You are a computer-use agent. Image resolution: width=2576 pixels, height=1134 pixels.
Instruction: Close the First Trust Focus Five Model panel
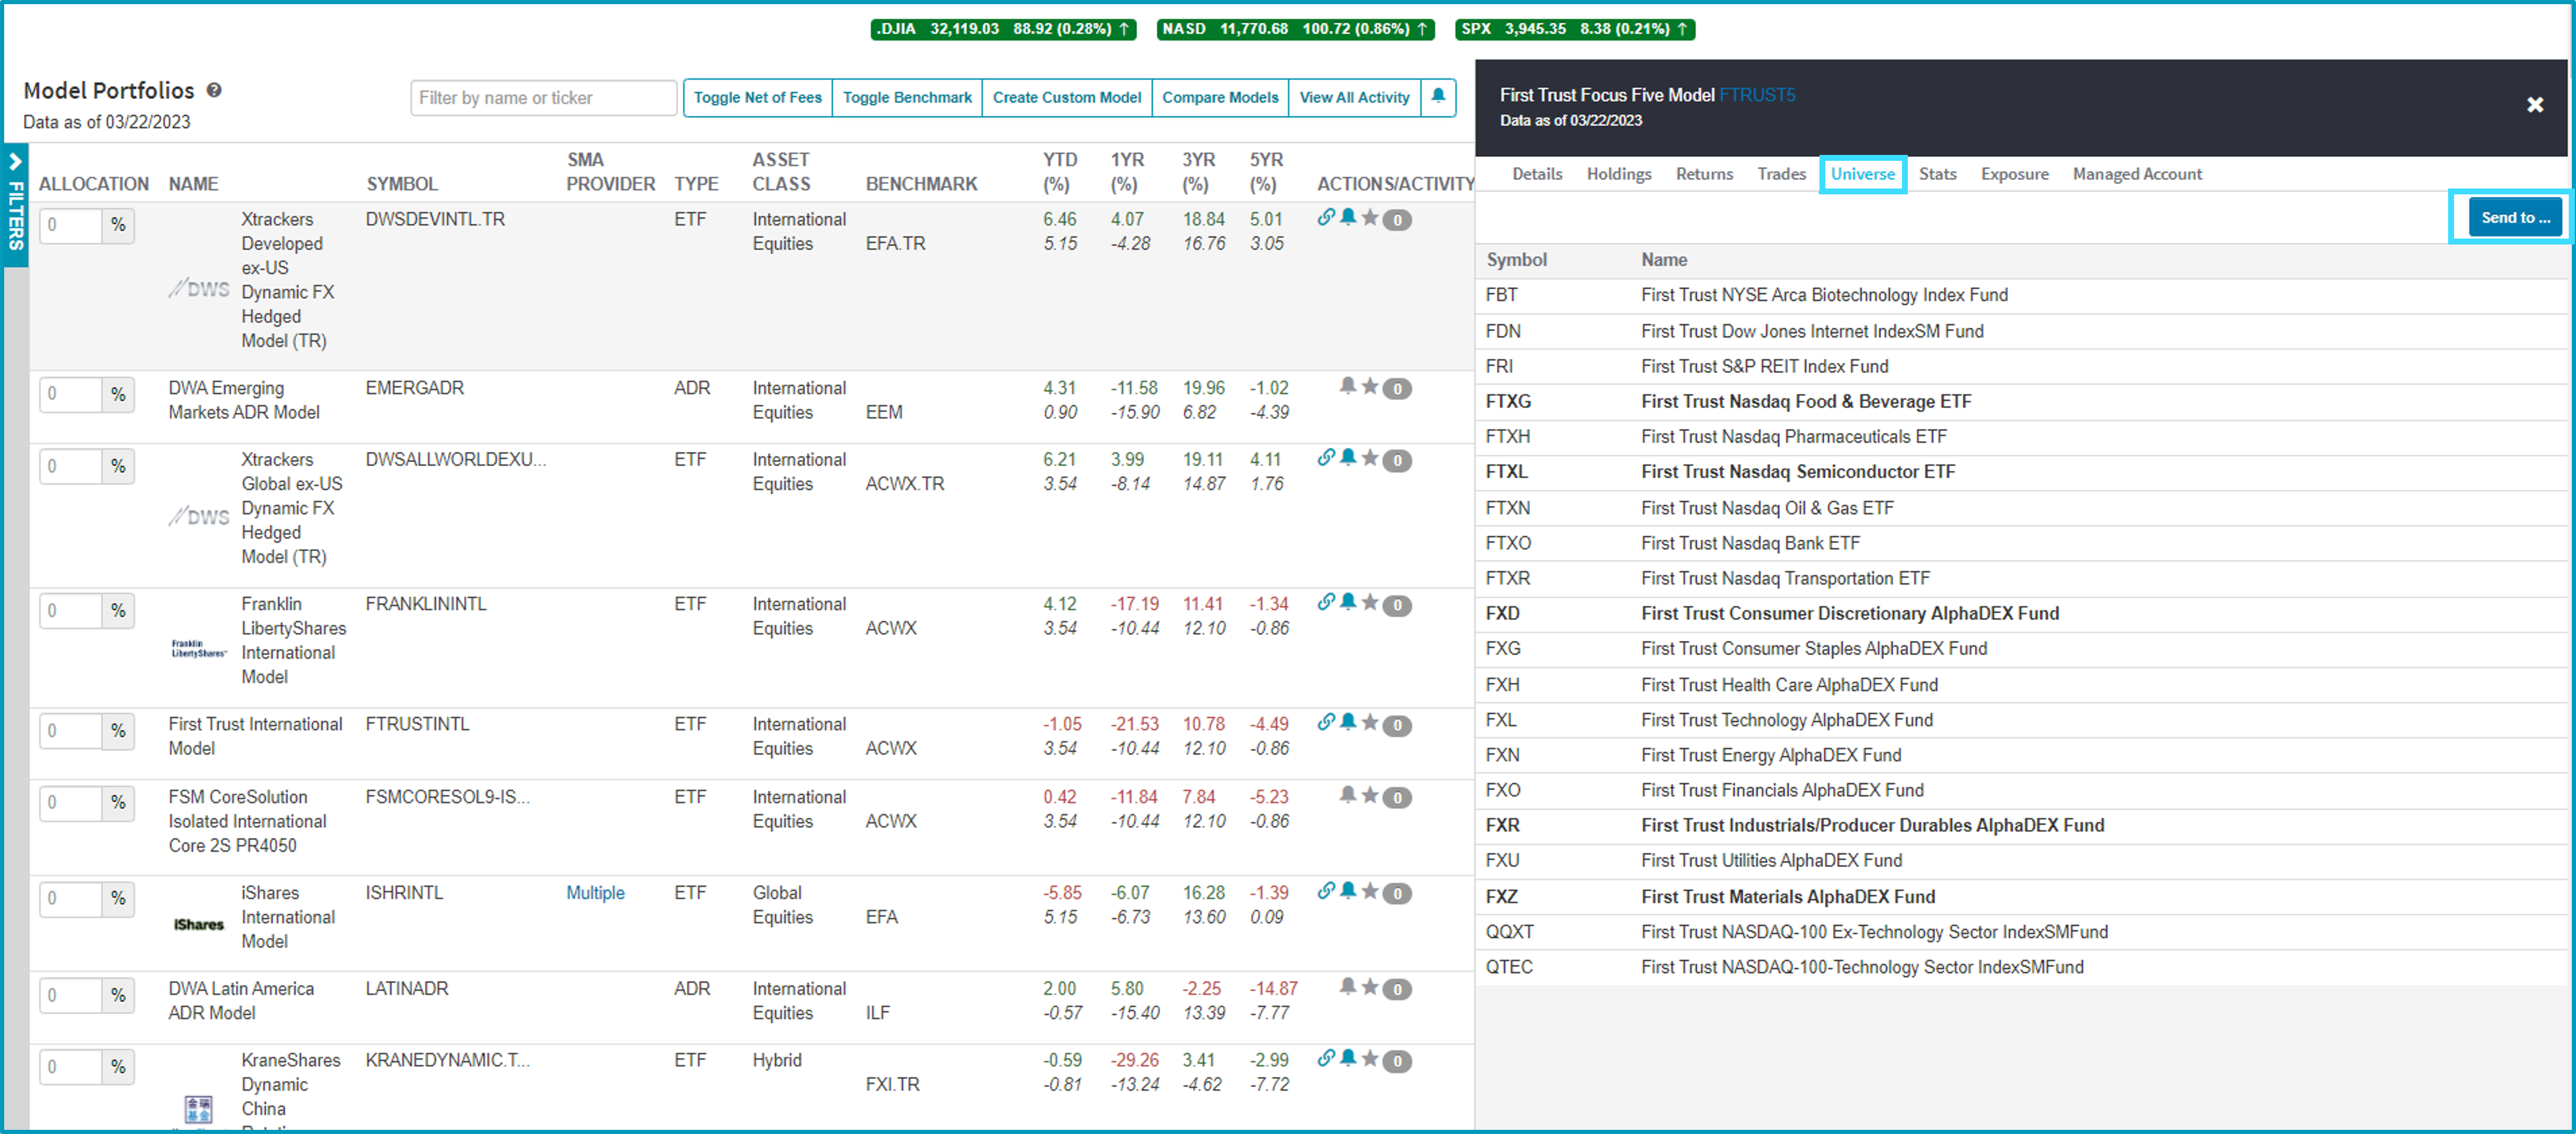2535,104
